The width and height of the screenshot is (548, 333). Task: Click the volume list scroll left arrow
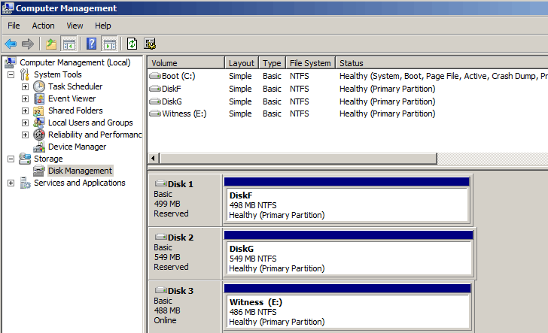(x=153, y=158)
